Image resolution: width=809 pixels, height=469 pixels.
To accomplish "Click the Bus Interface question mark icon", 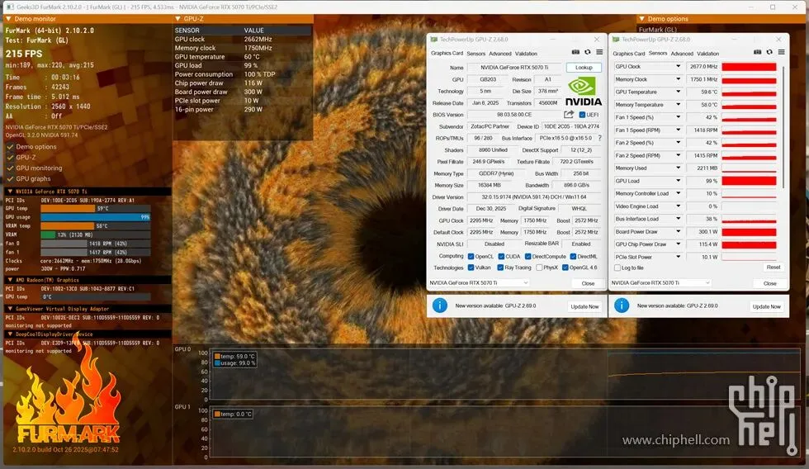I will pos(599,138).
